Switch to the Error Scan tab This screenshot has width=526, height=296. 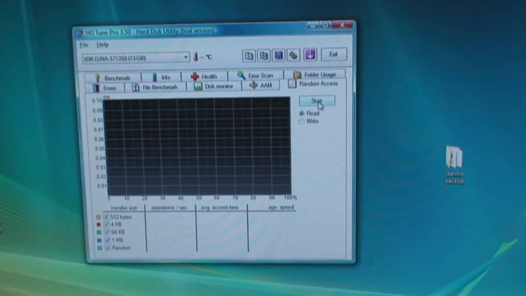click(x=255, y=76)
